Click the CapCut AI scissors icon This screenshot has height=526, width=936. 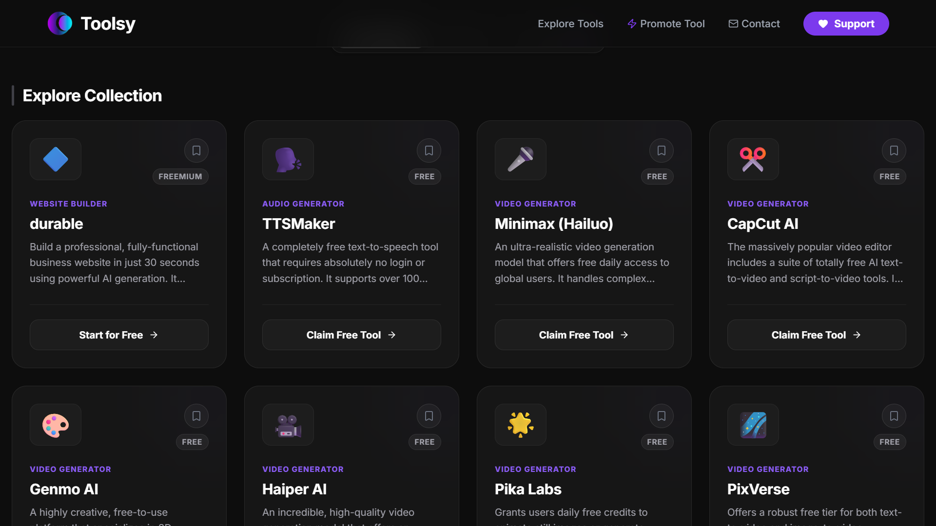click(x=753, y=159)
